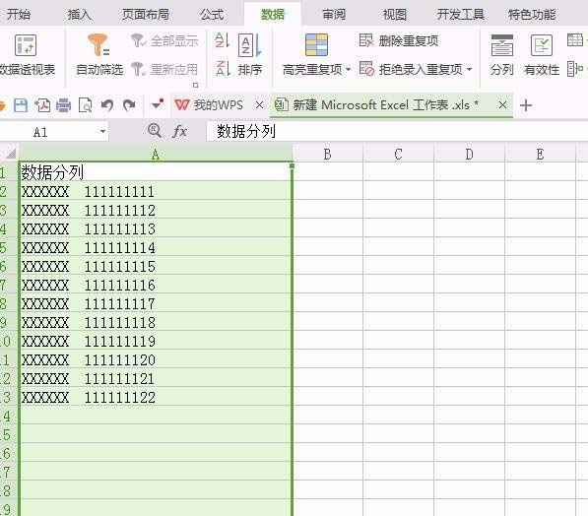This screenshot has width=588, height=516.
Task: Click cell with XXXXXX 111111111
Action: coord(156,191)
